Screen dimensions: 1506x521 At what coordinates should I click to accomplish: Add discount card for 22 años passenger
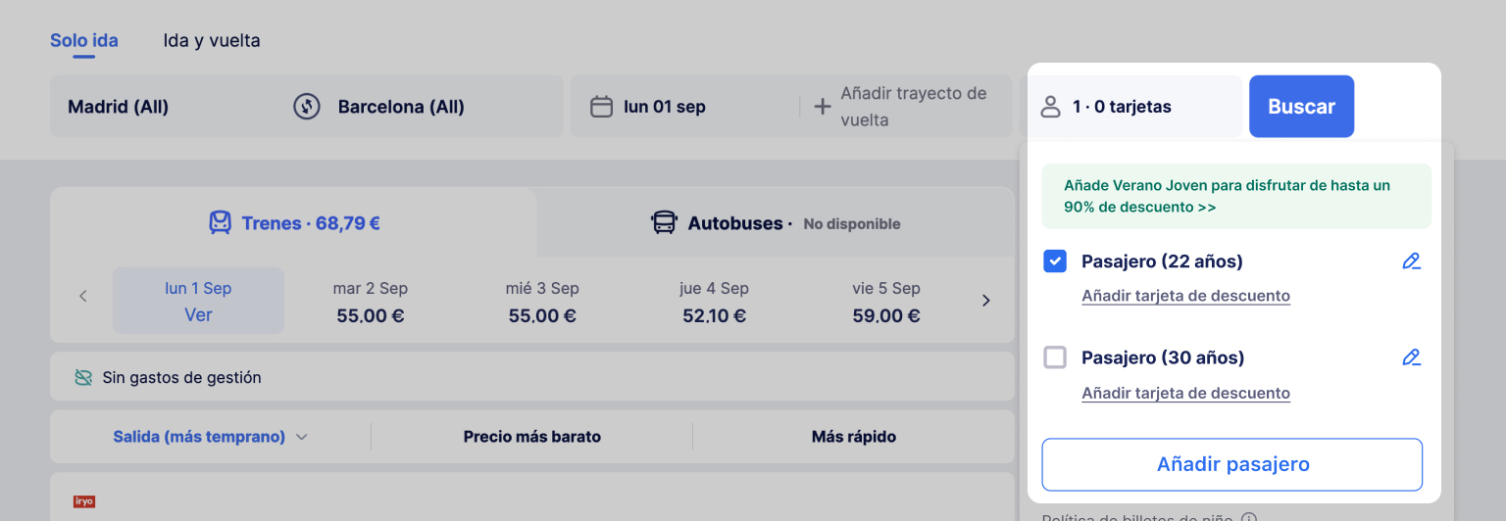pyautogui.click(x=1185, y=296)
